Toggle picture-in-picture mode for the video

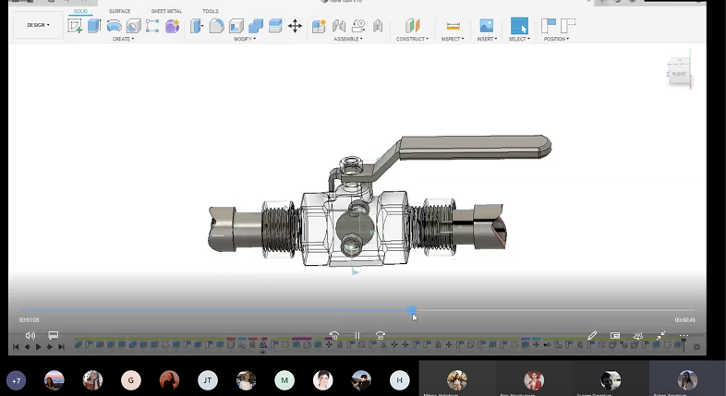[x=615, y=336]
